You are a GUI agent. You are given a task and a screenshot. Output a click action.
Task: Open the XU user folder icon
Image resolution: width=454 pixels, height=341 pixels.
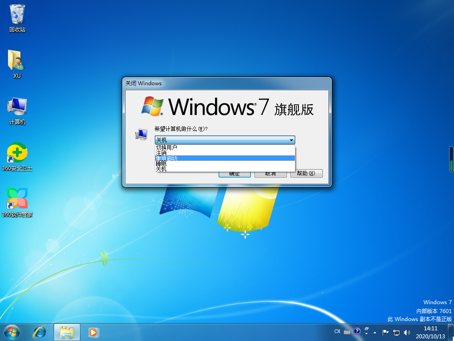17,60
